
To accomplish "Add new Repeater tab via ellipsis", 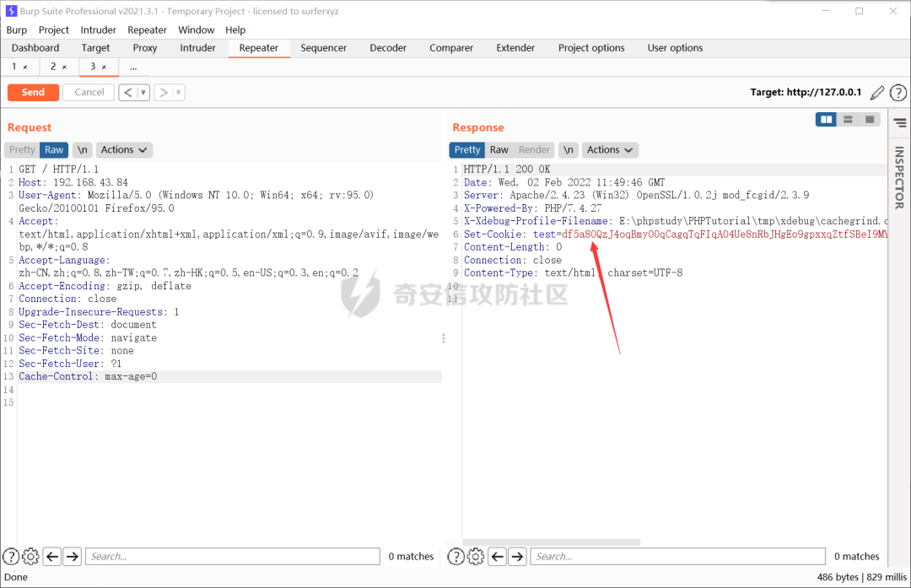I will tap(133, 67).
